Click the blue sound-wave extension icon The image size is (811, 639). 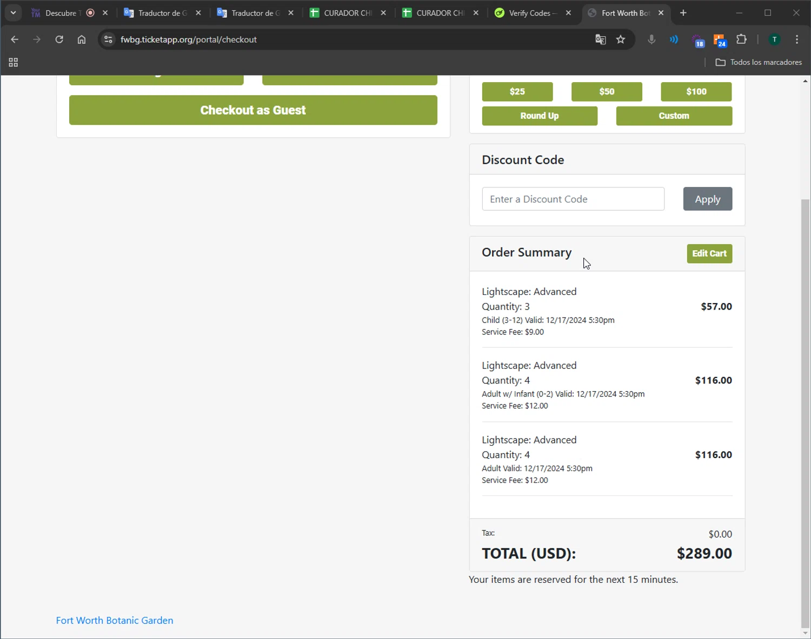(x=674, y=39)
